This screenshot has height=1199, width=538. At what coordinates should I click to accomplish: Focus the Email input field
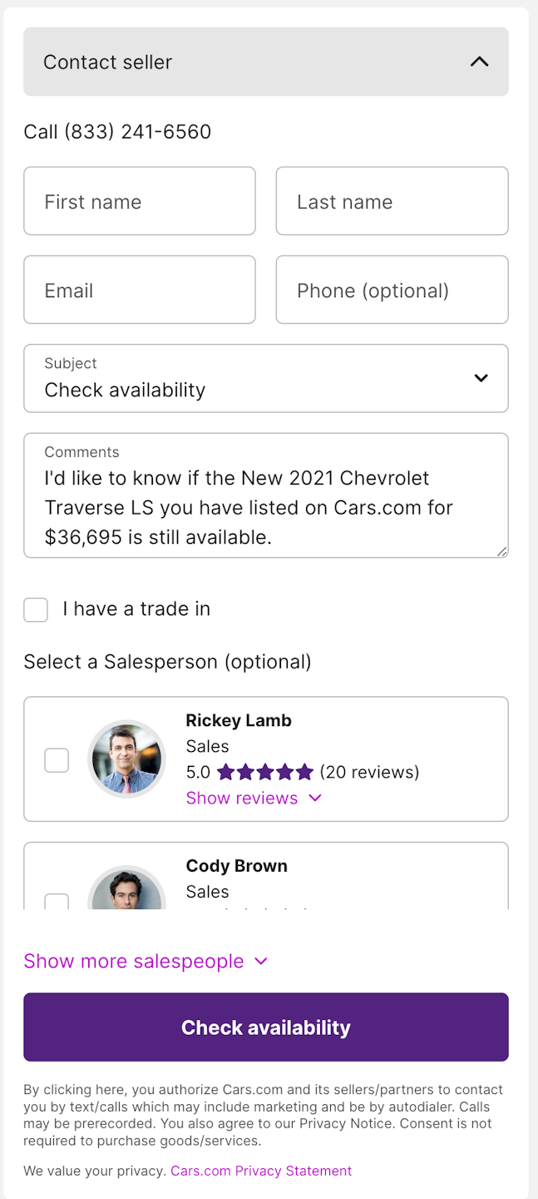click(x=140, y=291)
